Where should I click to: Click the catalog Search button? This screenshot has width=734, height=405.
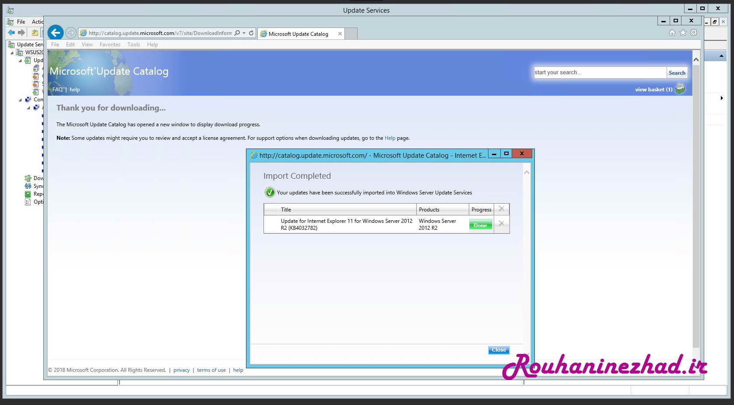click(677, 73)
